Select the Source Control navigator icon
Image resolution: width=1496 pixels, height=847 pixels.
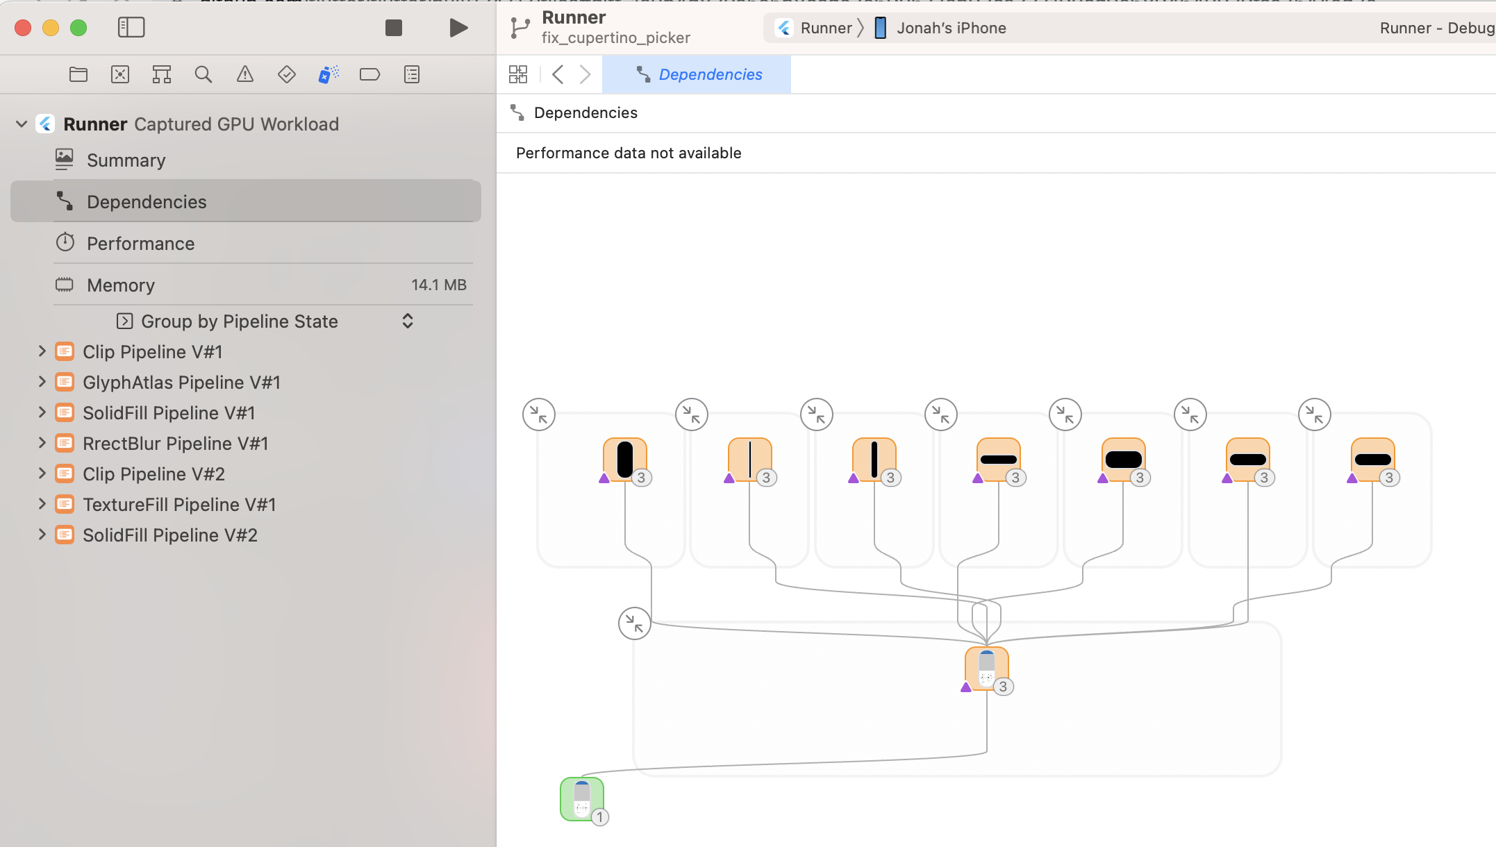coord(120,74)
